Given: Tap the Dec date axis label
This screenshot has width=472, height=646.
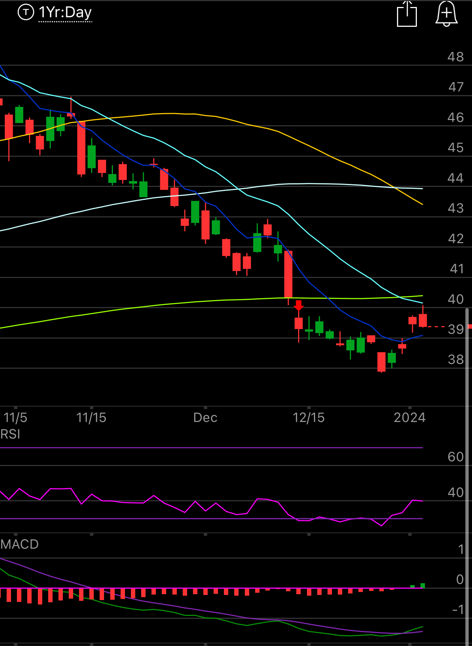Looking at the screenshot, I should pyautogui.click(x=205, y=418).
